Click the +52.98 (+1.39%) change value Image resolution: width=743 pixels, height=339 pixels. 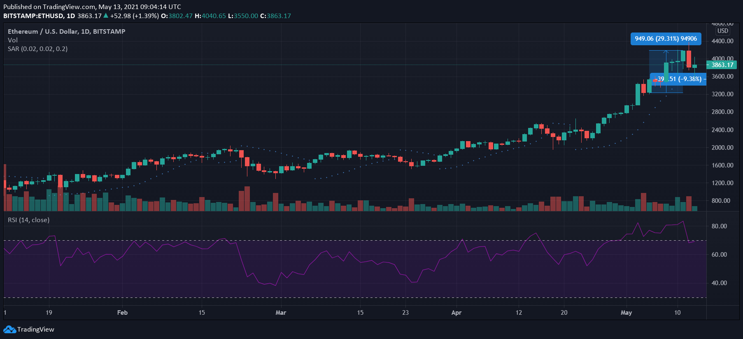[x=134, y=16]
